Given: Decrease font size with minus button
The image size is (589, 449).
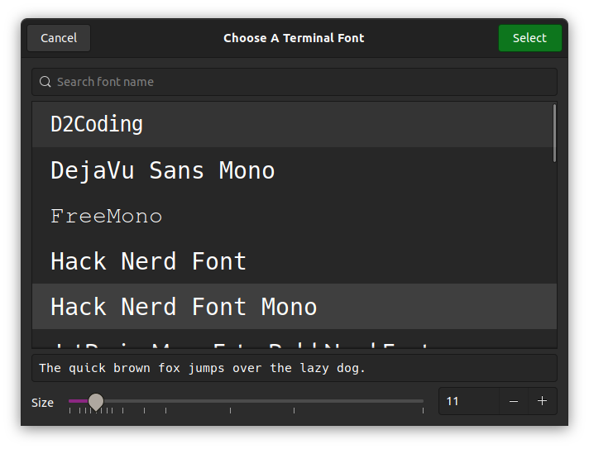Looking at the screenshot, I should point(514,401).
